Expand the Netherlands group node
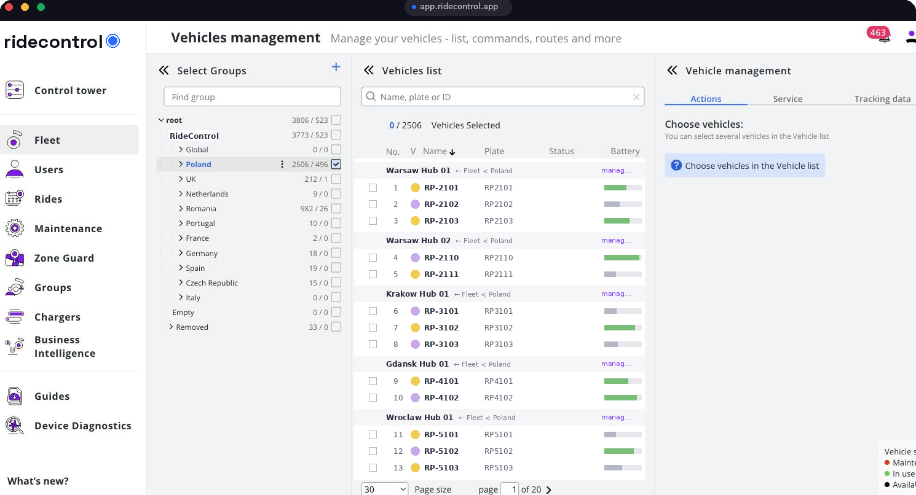Image resolution: width=916 pixels, height=495 pixels. tap(181, 193)
